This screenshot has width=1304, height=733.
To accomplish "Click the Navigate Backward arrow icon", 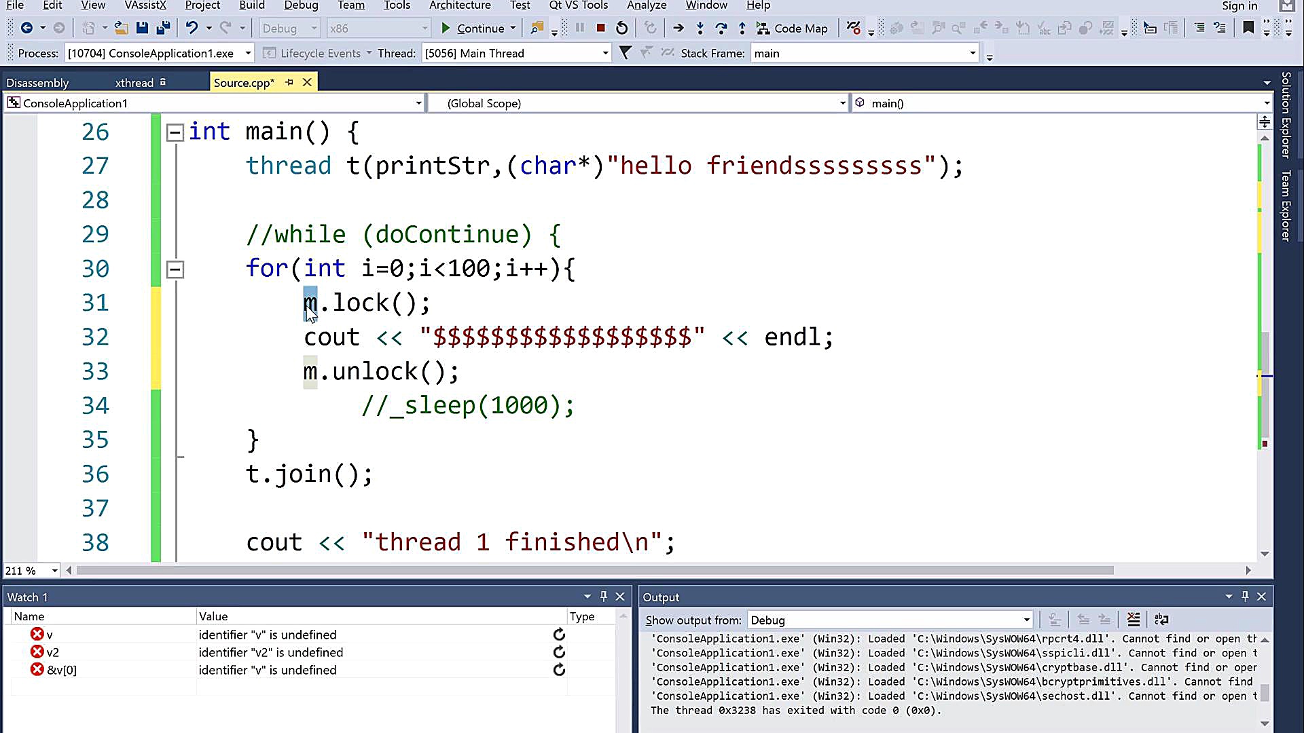I will click(x=26, y=28).
